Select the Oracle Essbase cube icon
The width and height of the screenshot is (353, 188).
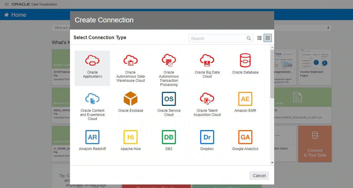tap(131, 99)
